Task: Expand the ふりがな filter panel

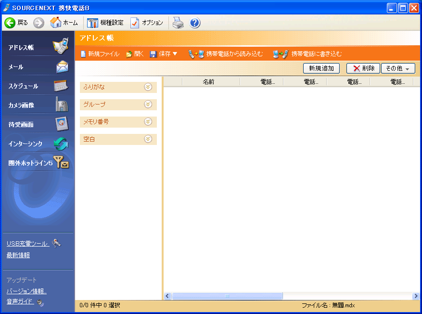Action: 148,87
